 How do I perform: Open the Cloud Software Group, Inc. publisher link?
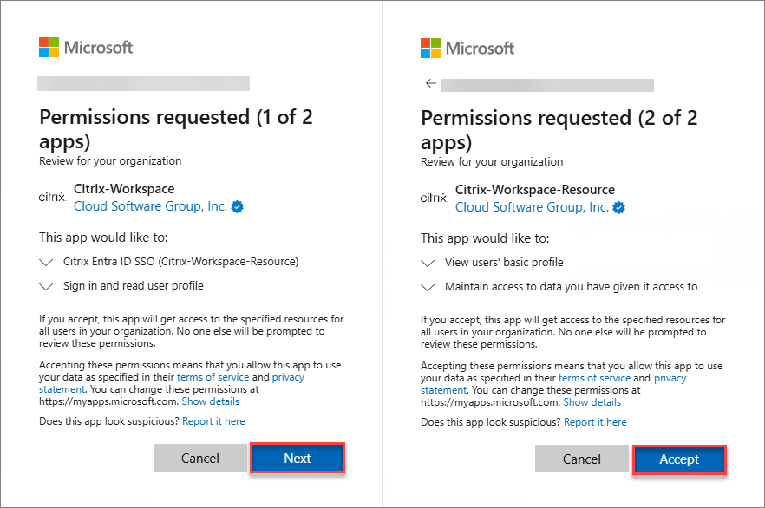pos(151,206)
